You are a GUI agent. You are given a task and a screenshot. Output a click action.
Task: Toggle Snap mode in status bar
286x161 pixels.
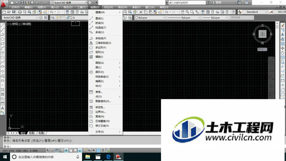click(52, 150)
